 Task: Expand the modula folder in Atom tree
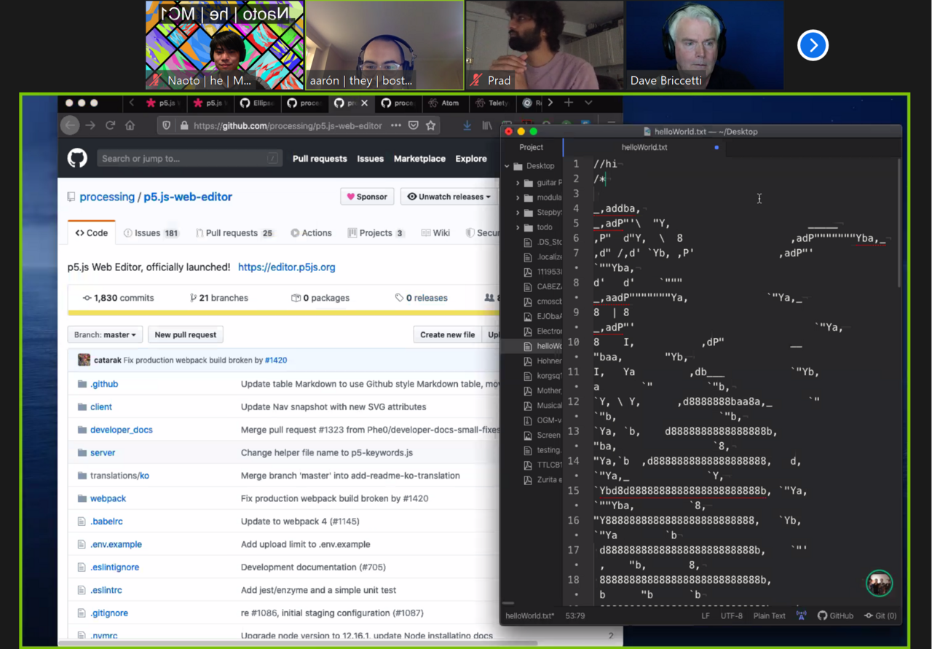[x=518, y=197]
